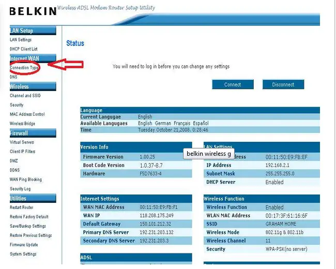Open Client IP Filters
Viewport: 336px width, 269px height.
23,152
